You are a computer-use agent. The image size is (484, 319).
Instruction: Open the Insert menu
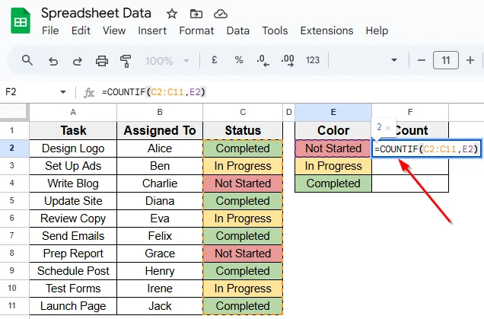152,30
